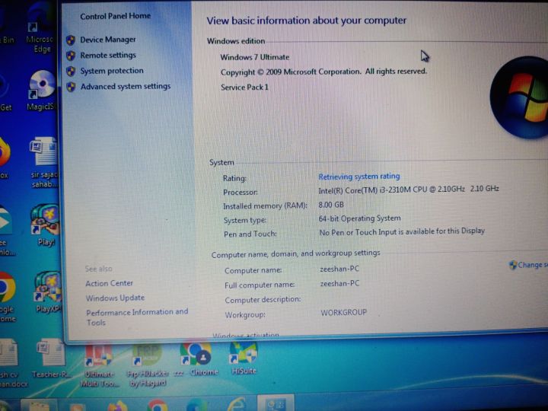This screenshot has height=411, width=548.
Task: Open Advanced system settings
Action: 126,86
